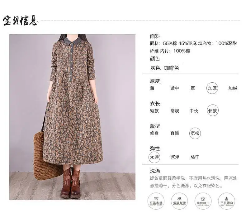Screen dimensions: 246x214
Task: Click the 洗涤 washing heading
Action: click(155, 171)
